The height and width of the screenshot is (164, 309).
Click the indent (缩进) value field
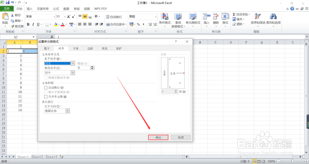coord(84,68)
